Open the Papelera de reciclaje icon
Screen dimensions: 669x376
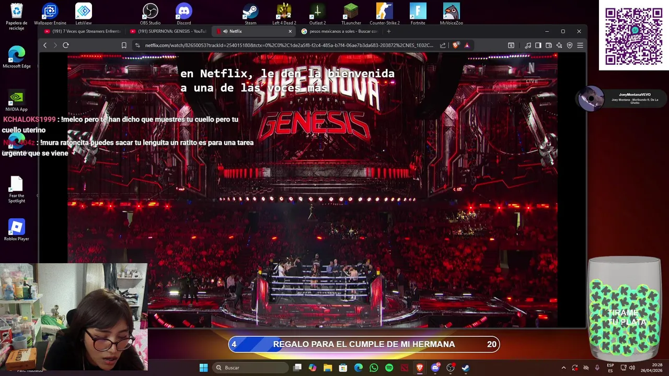[17, 16]
